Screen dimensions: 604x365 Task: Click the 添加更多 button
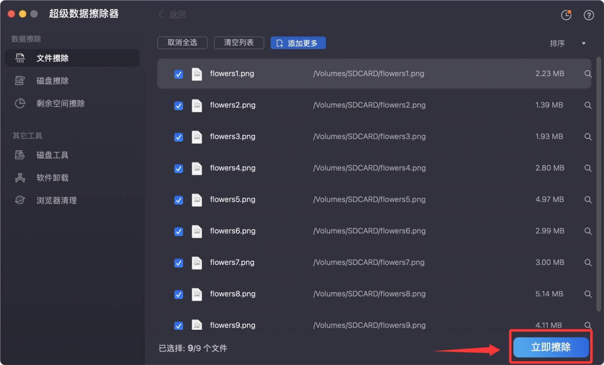[298, 43]
